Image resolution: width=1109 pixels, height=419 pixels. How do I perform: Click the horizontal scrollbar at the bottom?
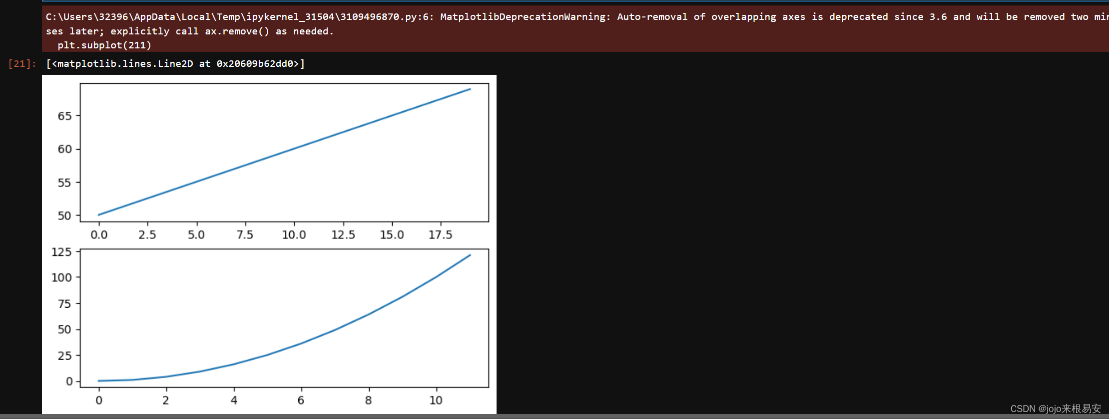[x=554, y=417]
